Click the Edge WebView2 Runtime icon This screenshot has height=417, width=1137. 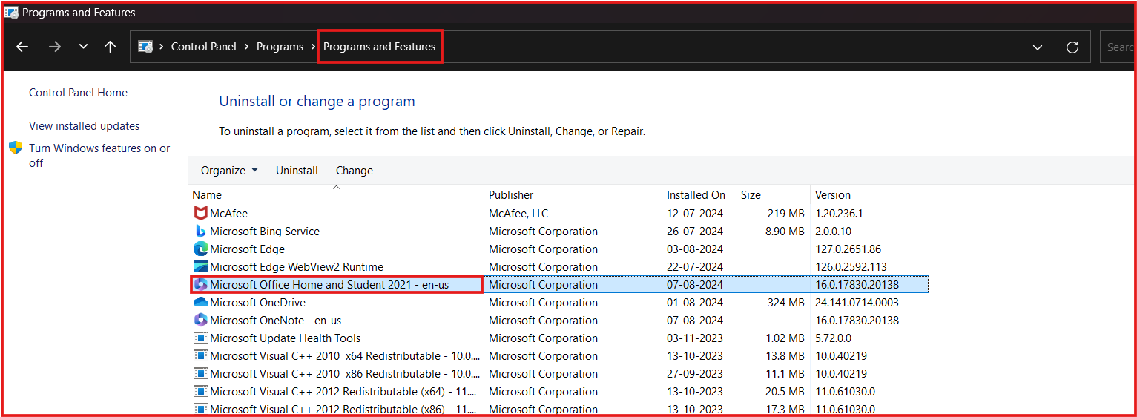[x=200, y=267]
